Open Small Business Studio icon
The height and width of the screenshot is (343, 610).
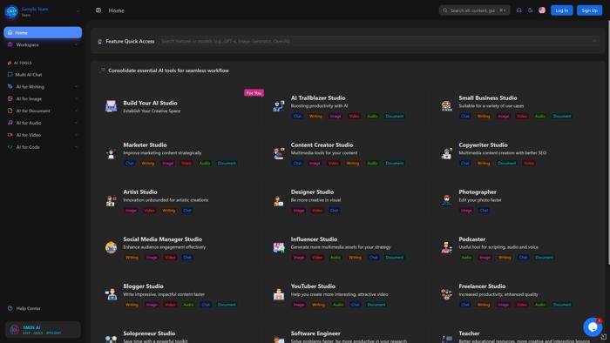point(446,106)
